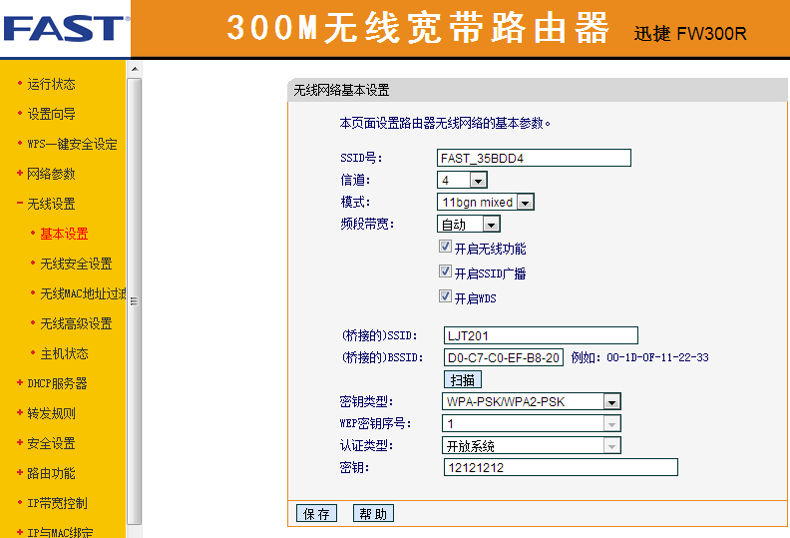
Task: Click sidebar scrollbar up arrow
Action: coord(134,69)
